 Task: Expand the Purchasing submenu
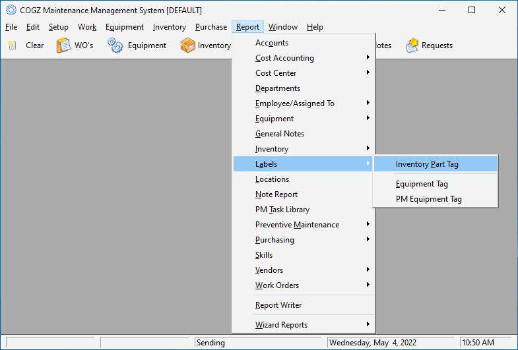(304, 240)
